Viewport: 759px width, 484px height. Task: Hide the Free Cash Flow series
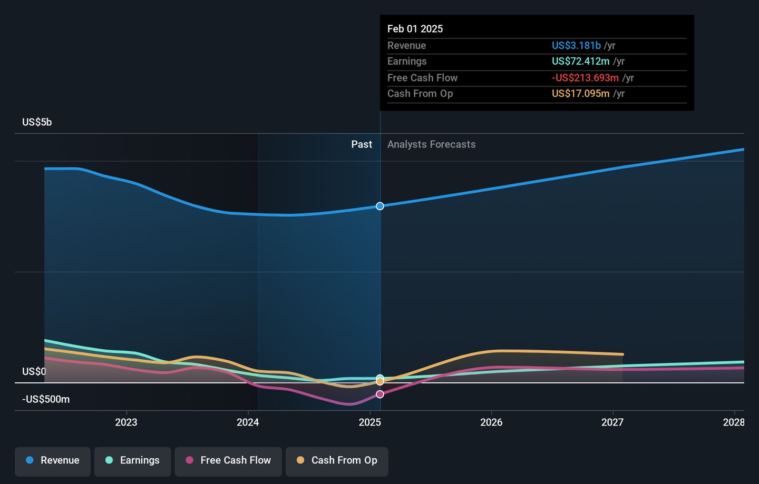(228, 461)
